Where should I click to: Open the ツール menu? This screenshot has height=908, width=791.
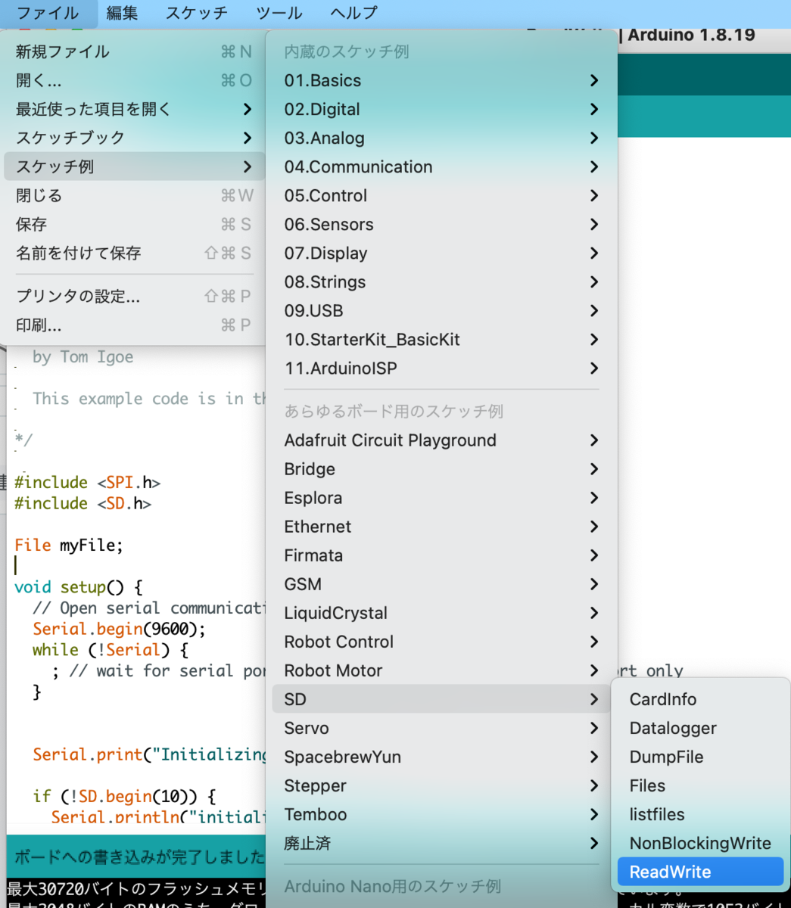coord(279,13)
